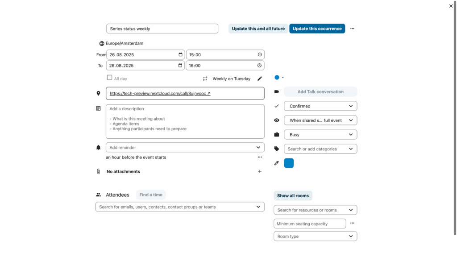457x257 pixels.
Task: Open more actions menu next to Update buttons
Action: pyautogui.click(x=352, y=29)
